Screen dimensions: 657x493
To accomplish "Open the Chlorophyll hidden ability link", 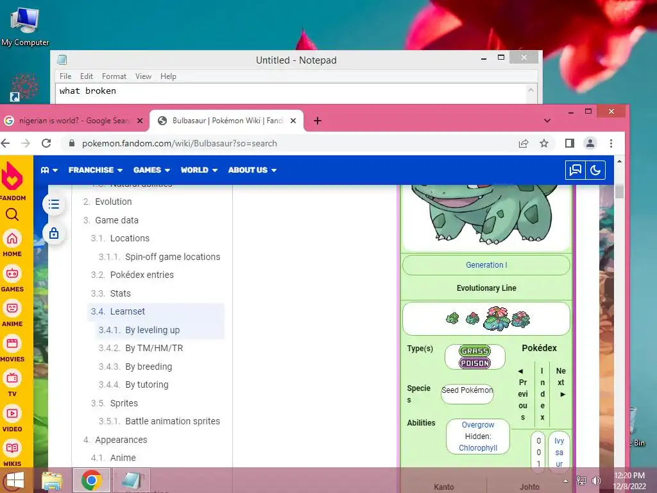I will [477, 447].
